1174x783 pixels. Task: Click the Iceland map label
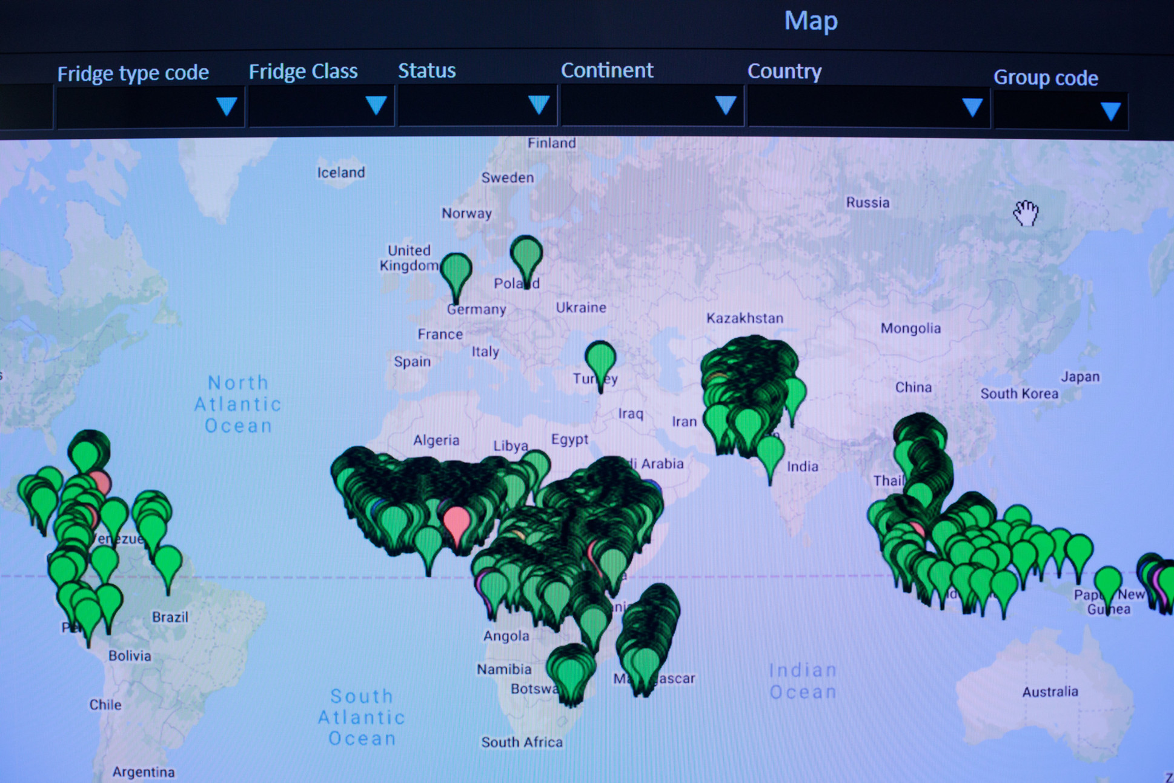point(341,173)
